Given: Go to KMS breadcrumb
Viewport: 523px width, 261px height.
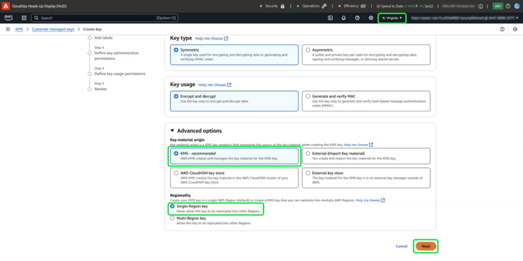Looking at the screenshot, I should tap(19, 29).
